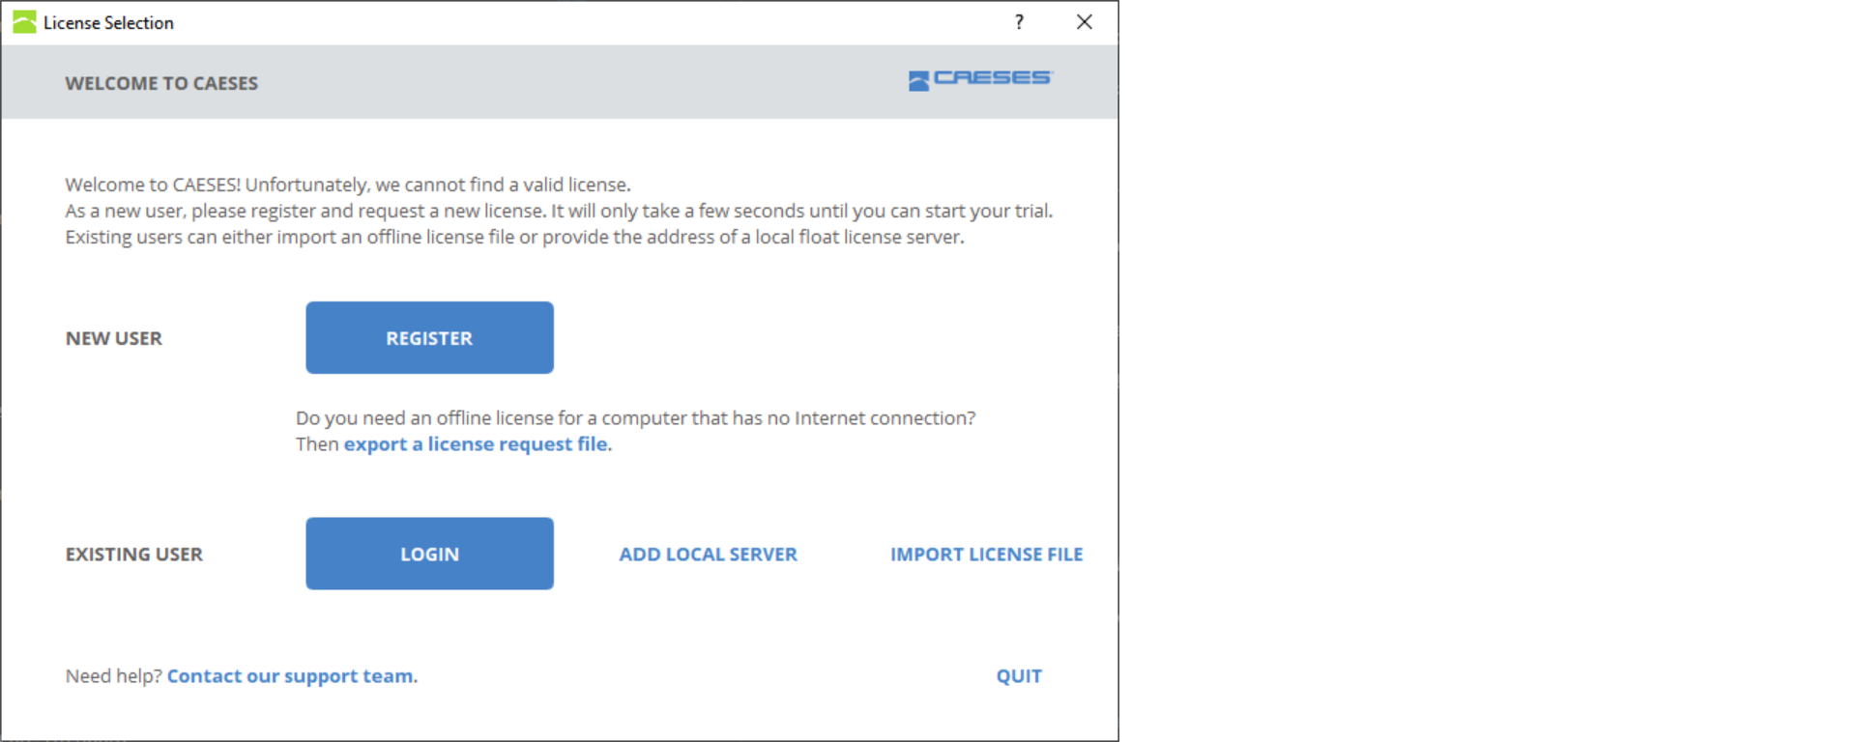Follow the export a license request file link
Viewport: 1856px width, 742px height.
tap(476, 444)
